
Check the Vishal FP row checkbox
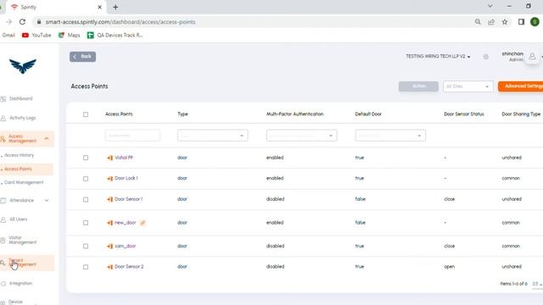(86, 158)
